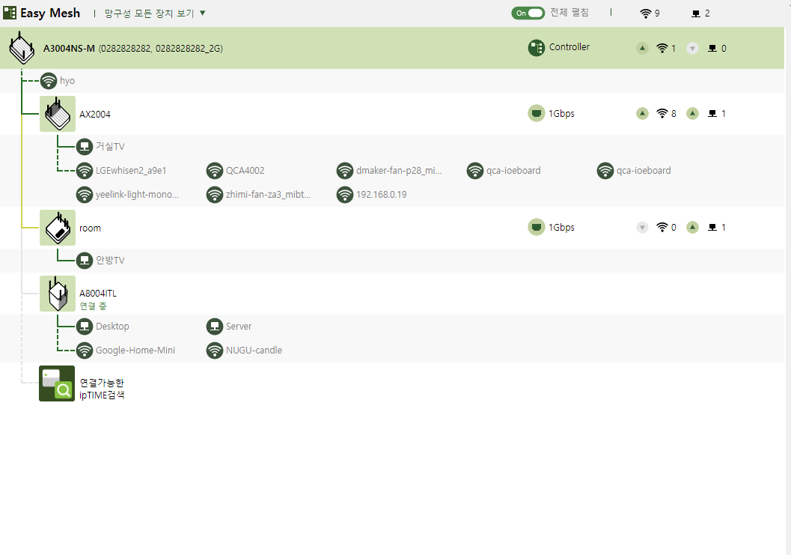
Task: Click the dmaker-fan-p28 Wi-Fi device icon
Action: click(344, 171)
